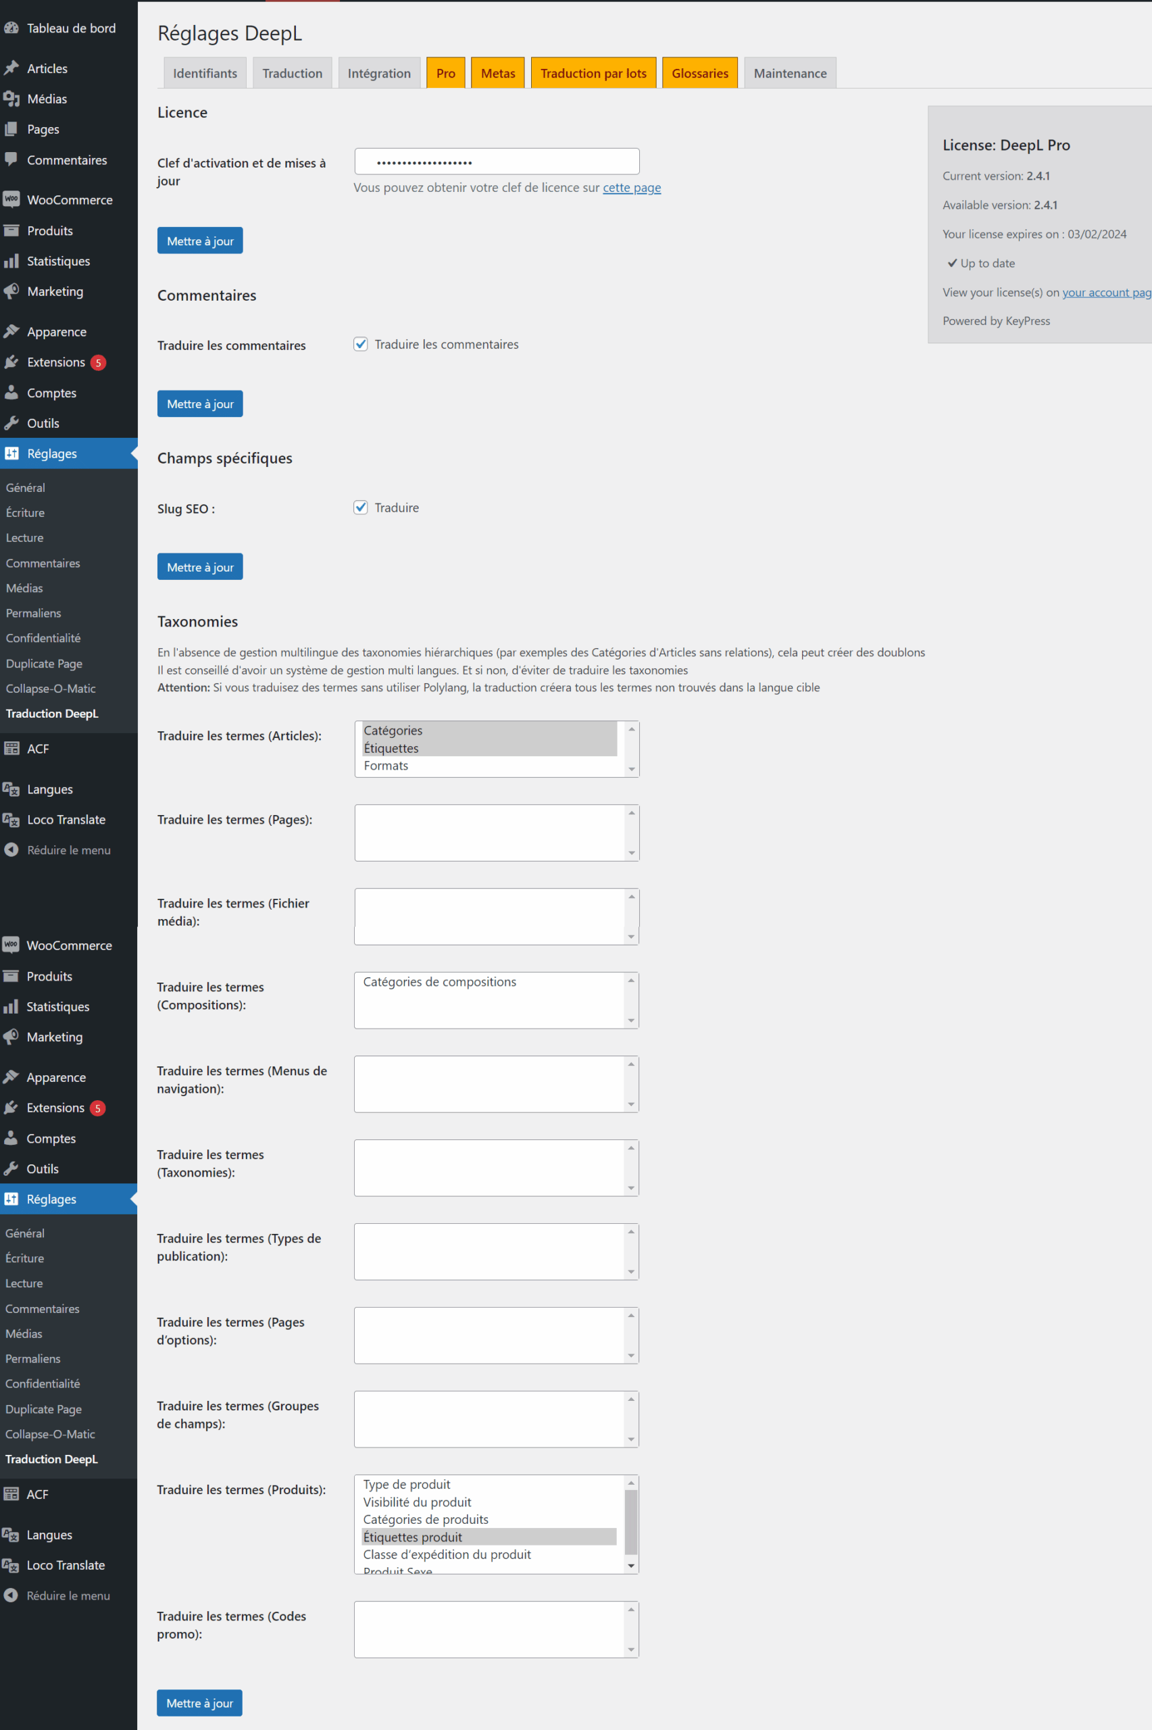The width and height of the screenshot is (1152, 1730).
Task: Click the checkmark icon beside Up to date
Action: click(x=951, y=263)
